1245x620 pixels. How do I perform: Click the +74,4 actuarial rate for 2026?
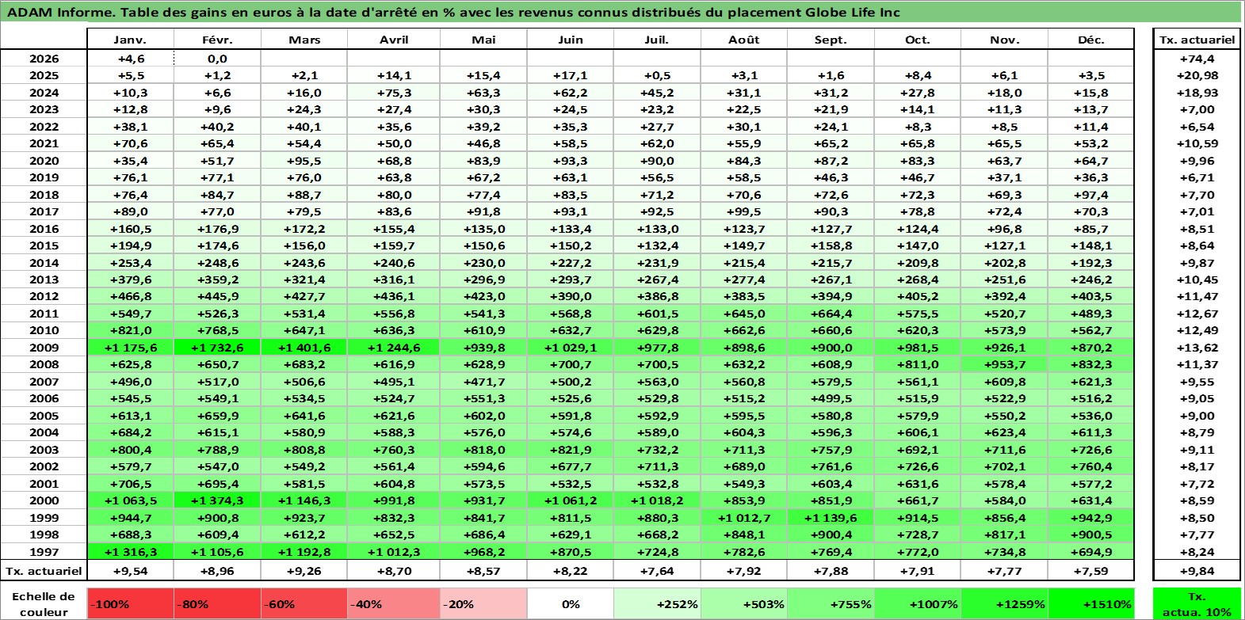click(1197, 59)
